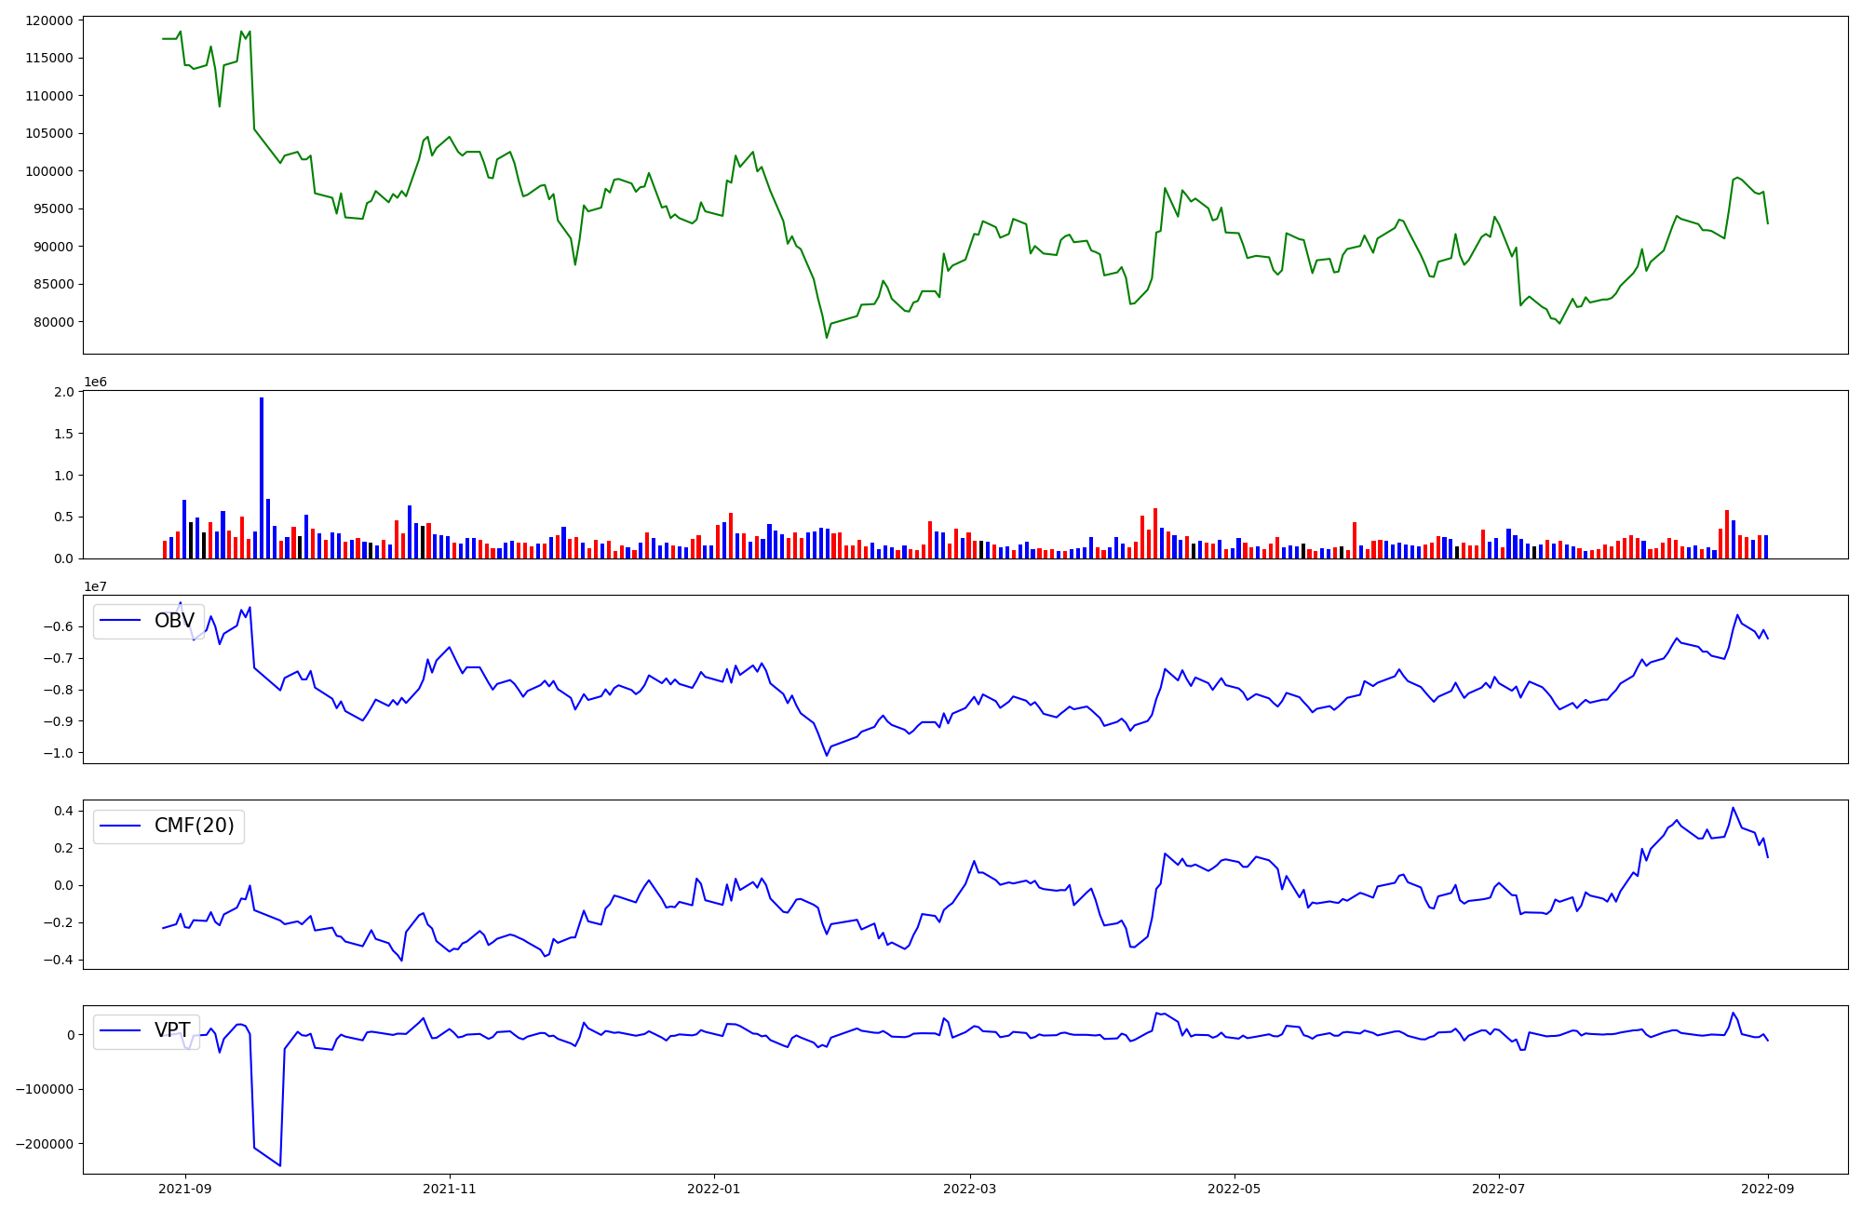Image resolution: width=1862 pixels, height=1210 pixels.
Task: Click the tallest blue volume bar
Action: [262, 477]
